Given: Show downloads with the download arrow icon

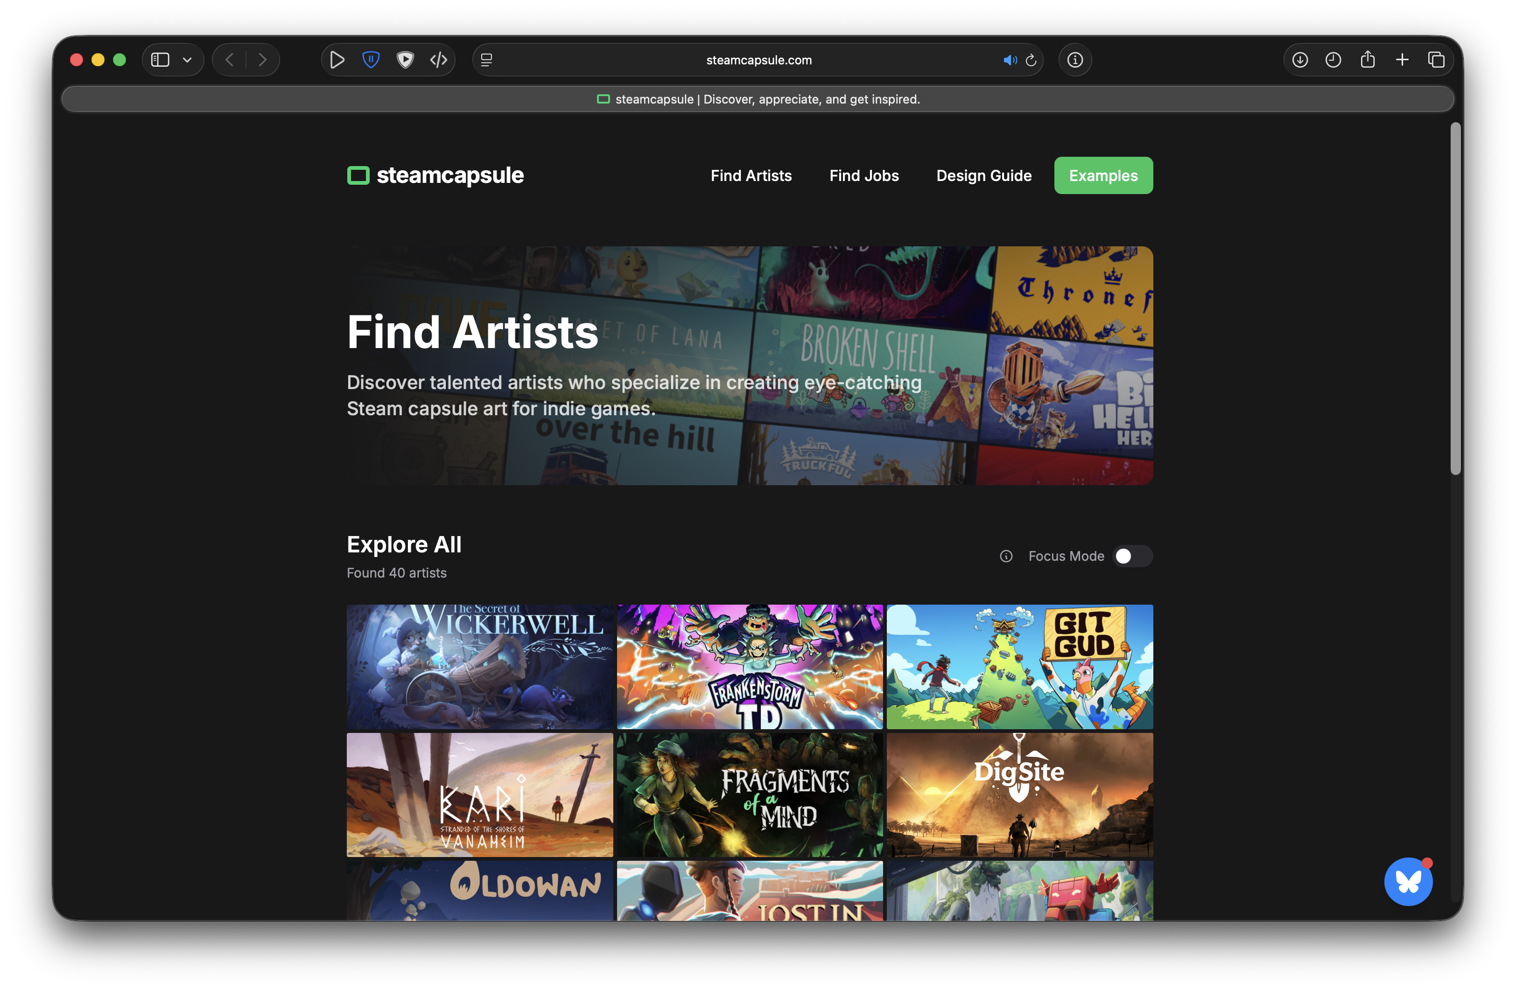Looking at the screenshot, I should [1300, 60].
